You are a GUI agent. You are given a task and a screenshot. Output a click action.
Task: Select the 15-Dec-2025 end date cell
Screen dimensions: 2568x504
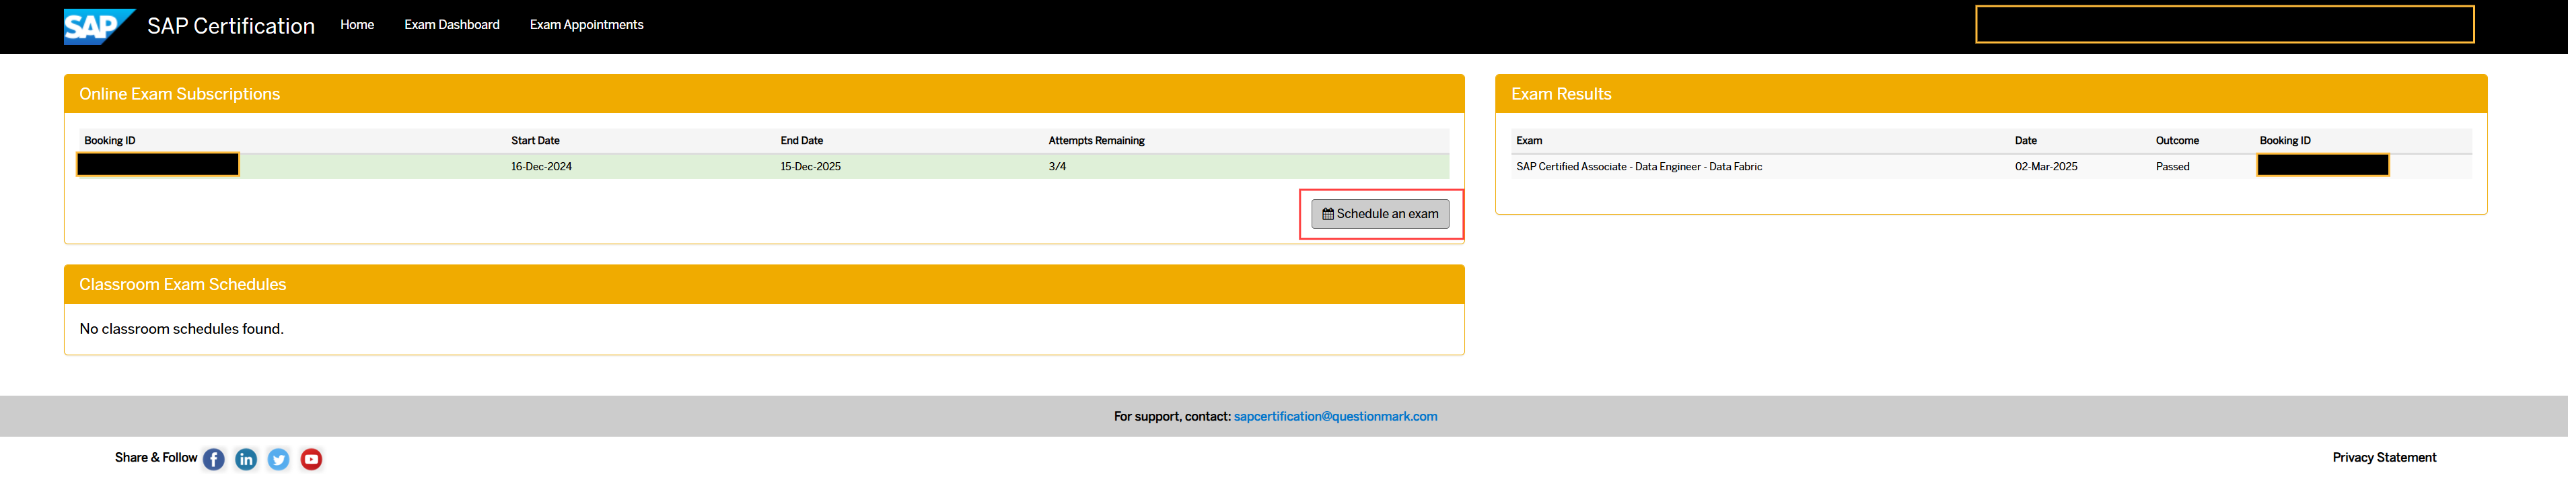[x=810, y=166]
